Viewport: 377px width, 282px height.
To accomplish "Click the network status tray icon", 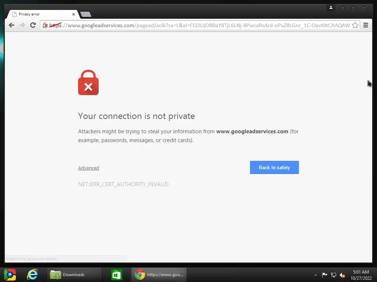I will click(x=334, y=275).
